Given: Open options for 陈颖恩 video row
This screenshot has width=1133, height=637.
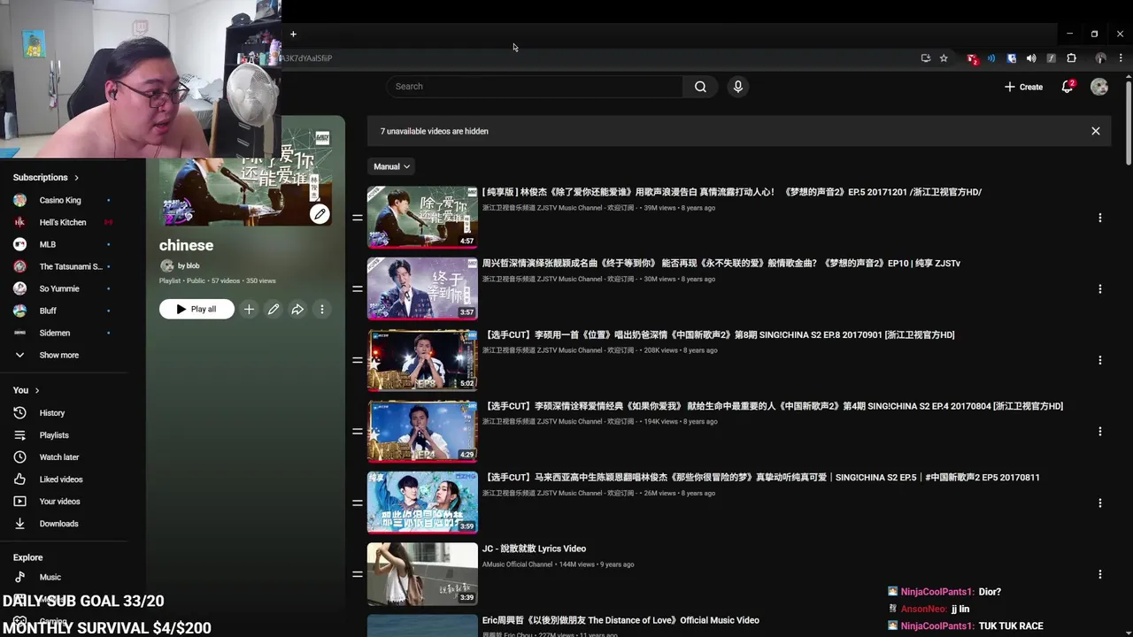Looking at the screenshot, I should coord(1100,503).
